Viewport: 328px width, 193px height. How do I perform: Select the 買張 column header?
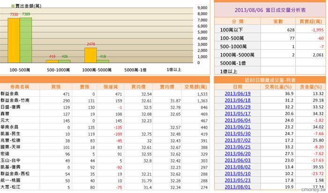click(56, 87)
